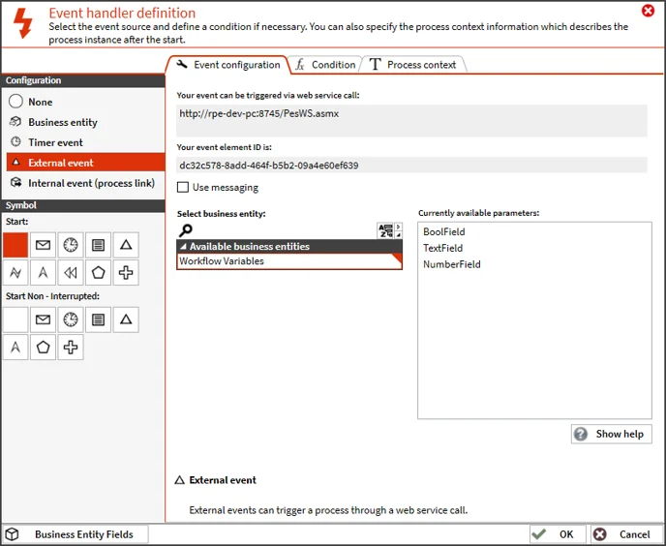Open the Process context tab
The width and height of the screenshot is (666, 546).
point(413,65)
